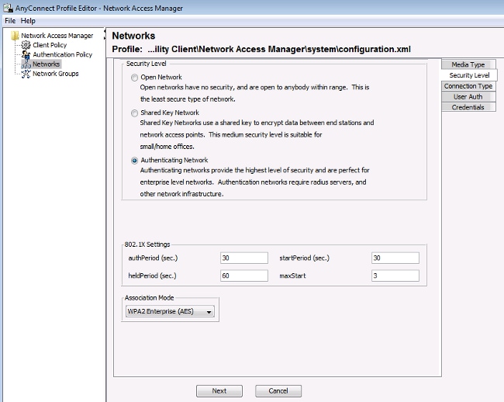Select the Network Access Manager tree root
504x402 pixels.
coord(57,36)
